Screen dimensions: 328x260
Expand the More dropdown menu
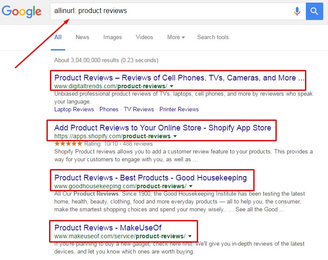click(176, 37)
